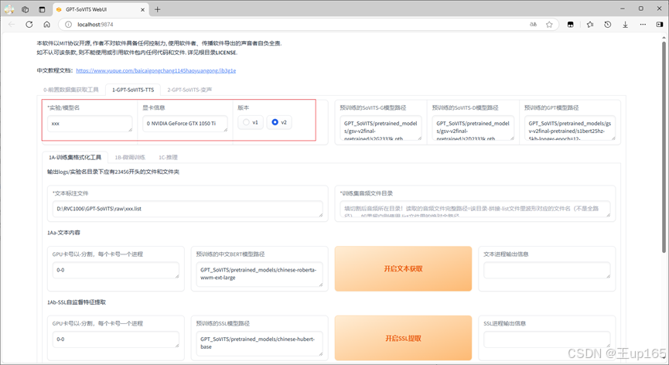
Task: Open browser settings and more menu
Action: tap(643, 24)
